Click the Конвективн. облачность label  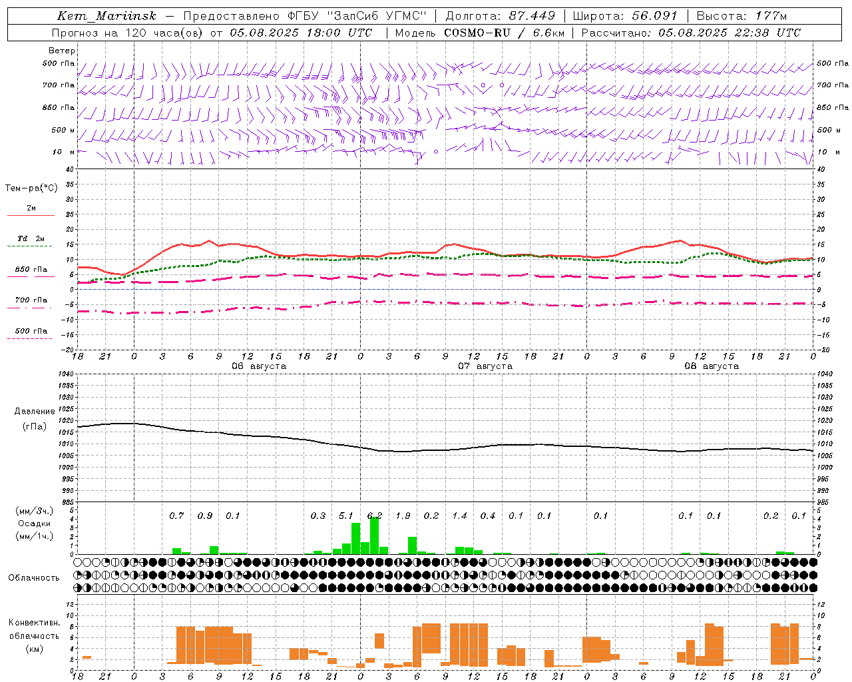click(34, 635)
